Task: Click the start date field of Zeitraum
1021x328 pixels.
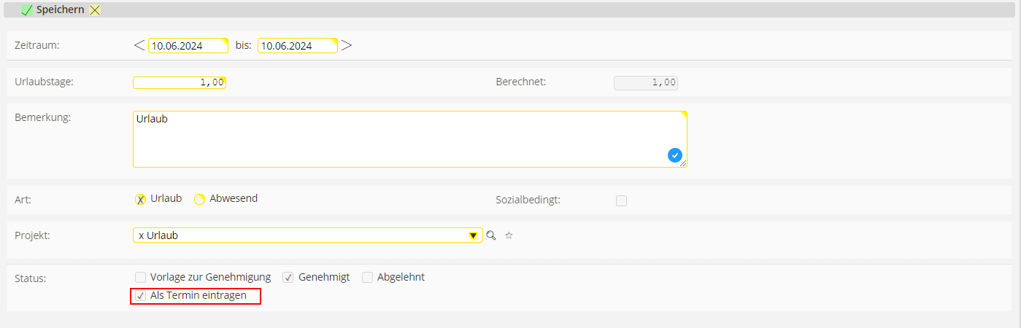Action: point(188,46)
